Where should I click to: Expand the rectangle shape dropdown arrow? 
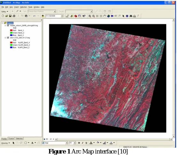click(28, 143)
